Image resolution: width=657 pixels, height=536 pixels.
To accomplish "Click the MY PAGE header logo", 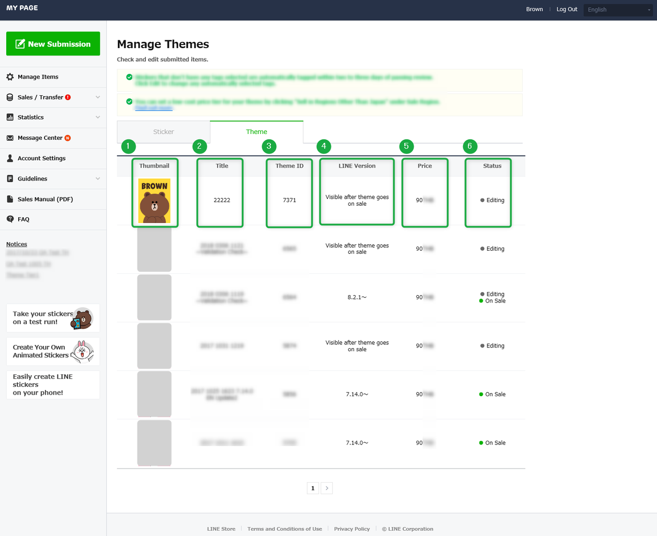I will tap(22, 8).
